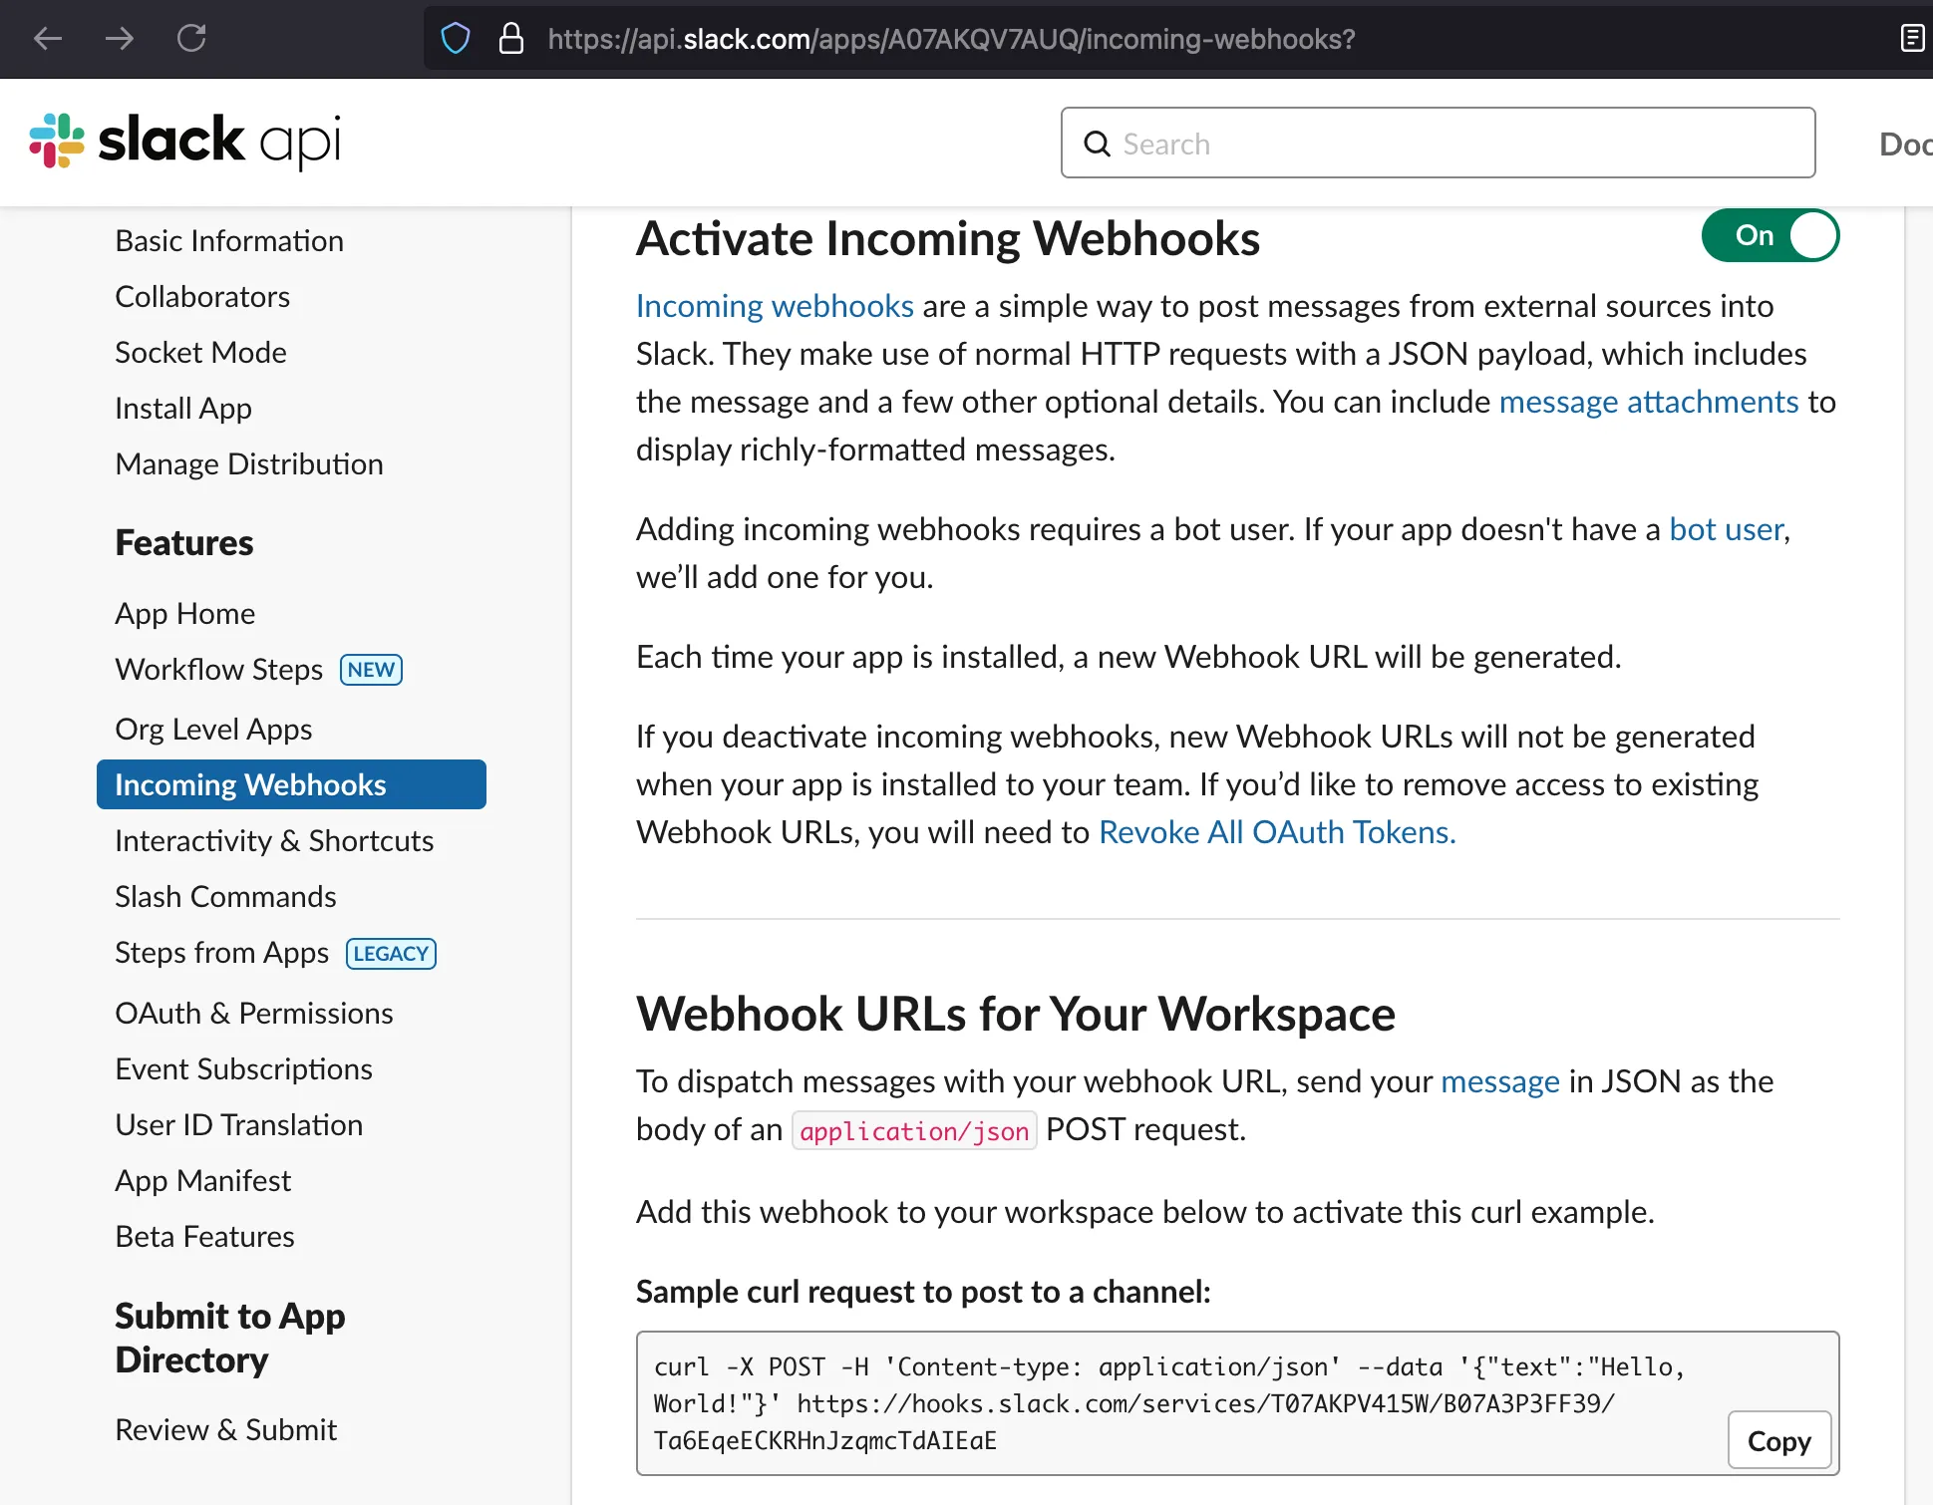Click the address bar URL
Screen dimensions: 1933x1505
click(x=951, y=39)
